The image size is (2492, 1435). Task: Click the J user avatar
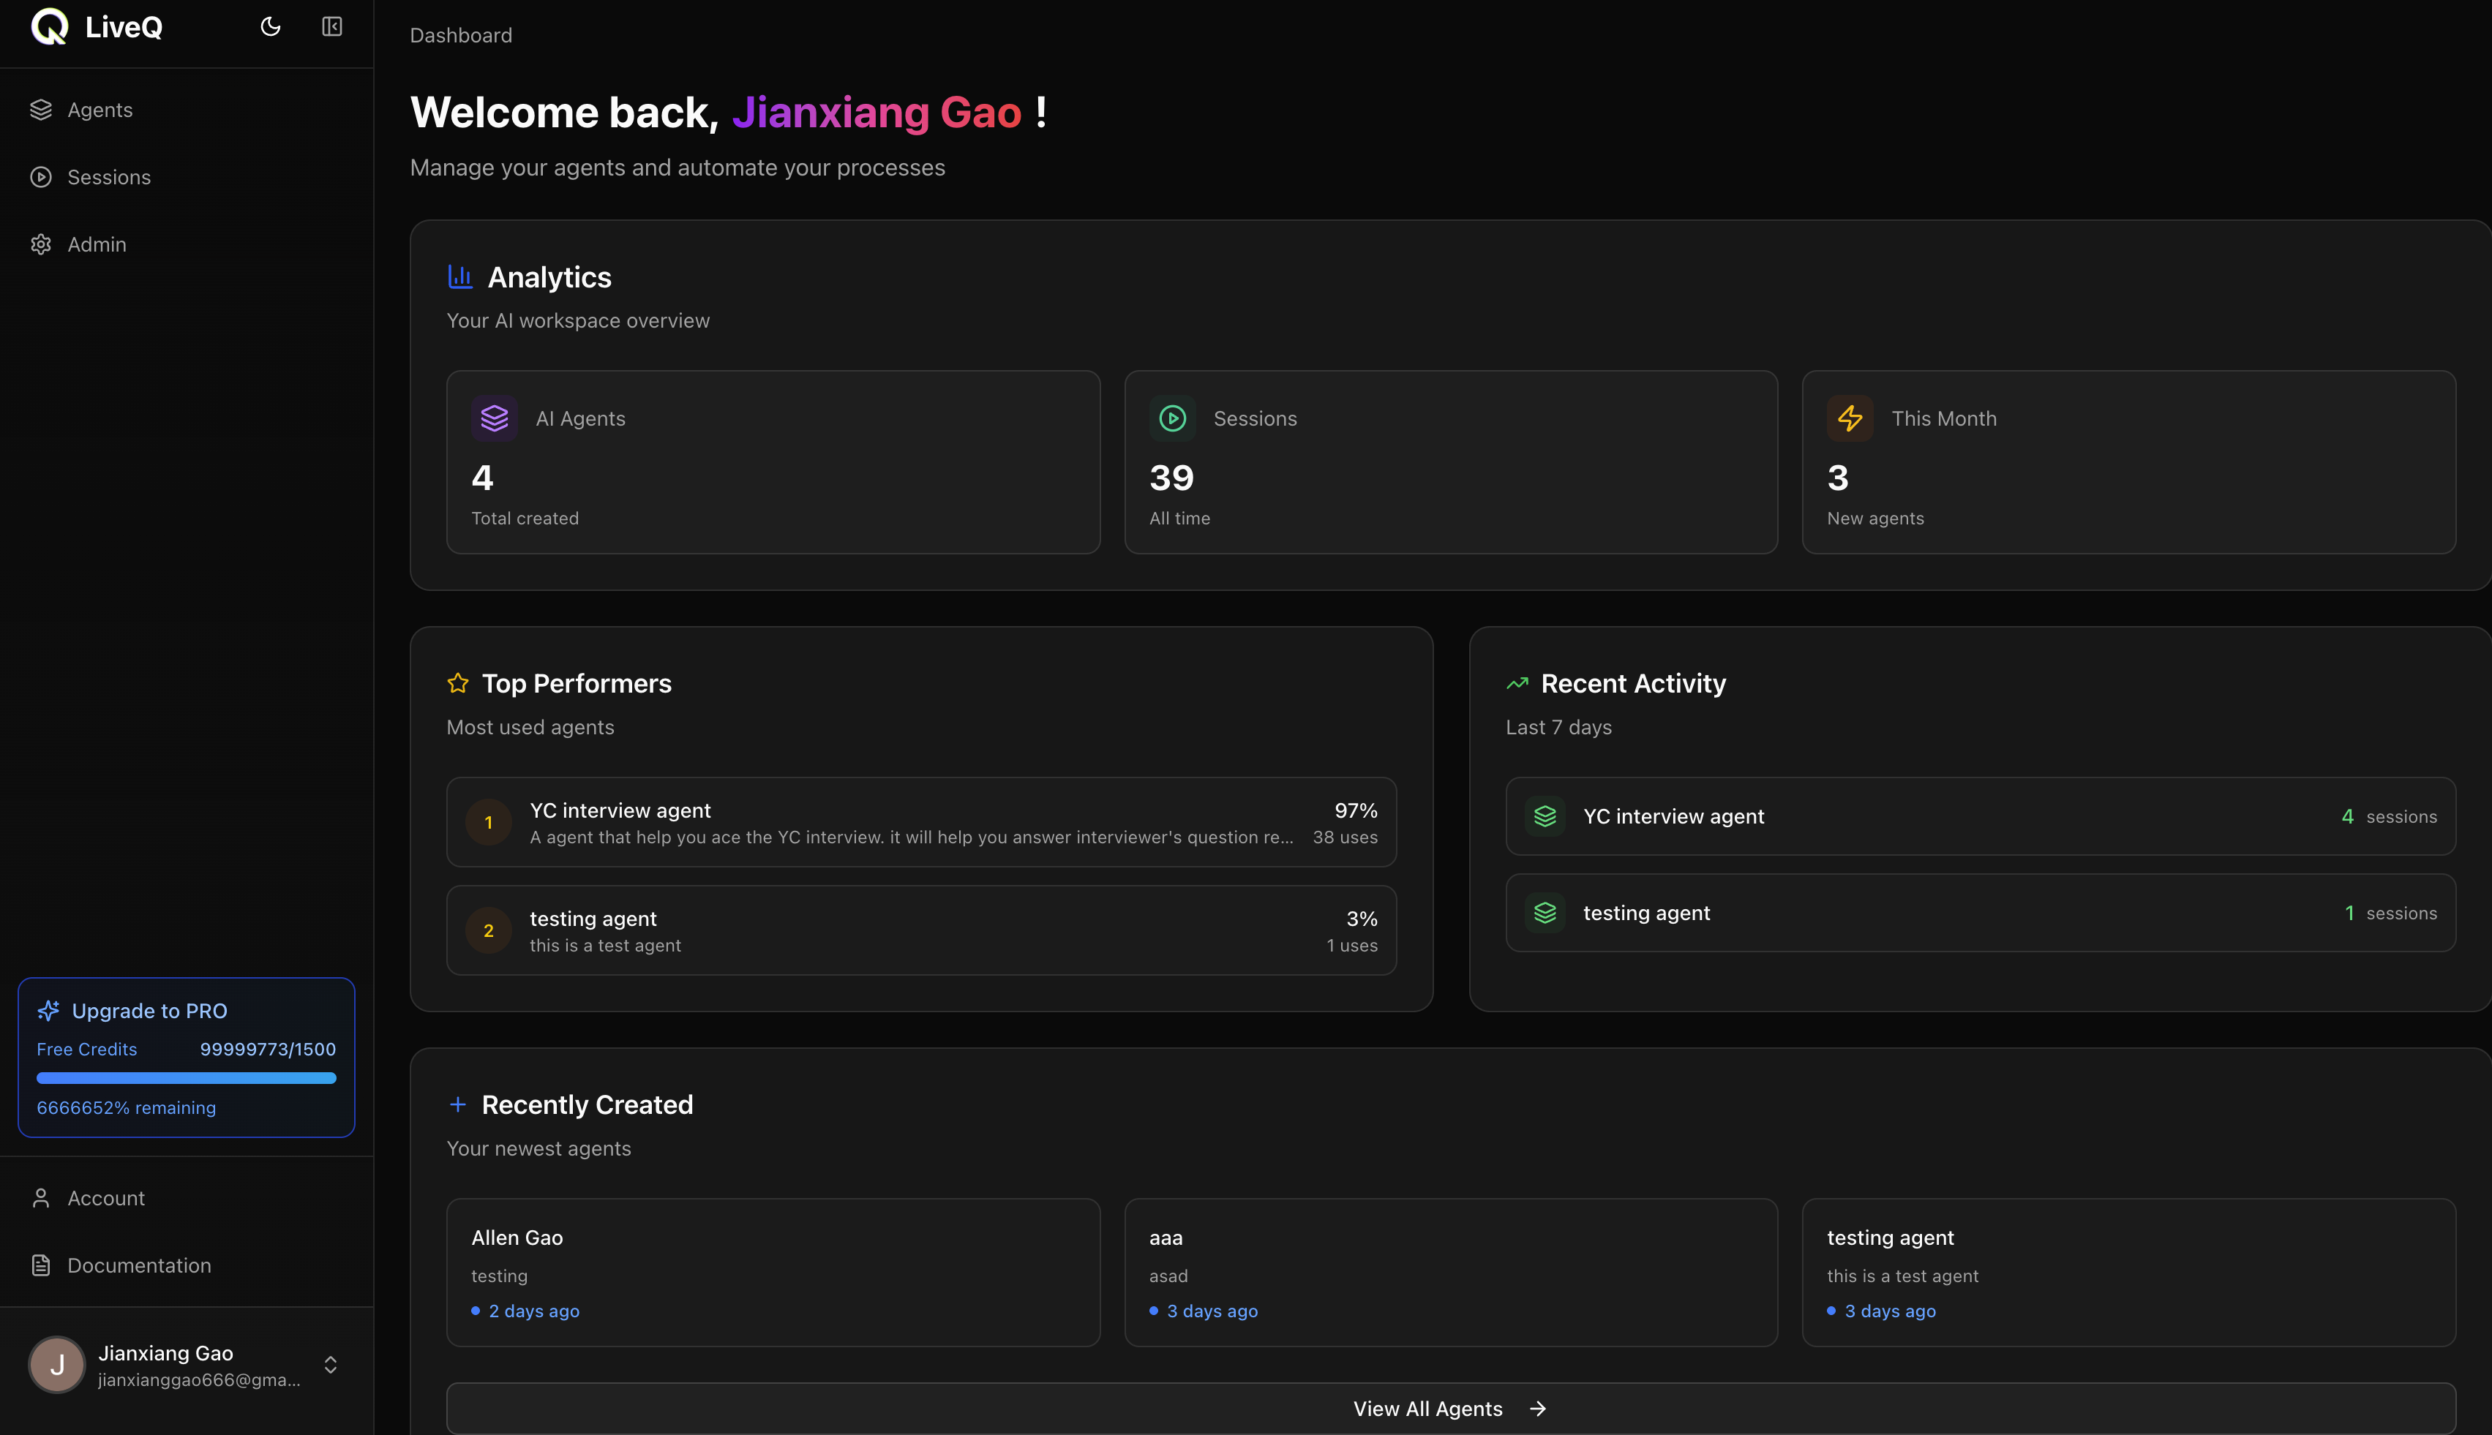(57, 1364)
